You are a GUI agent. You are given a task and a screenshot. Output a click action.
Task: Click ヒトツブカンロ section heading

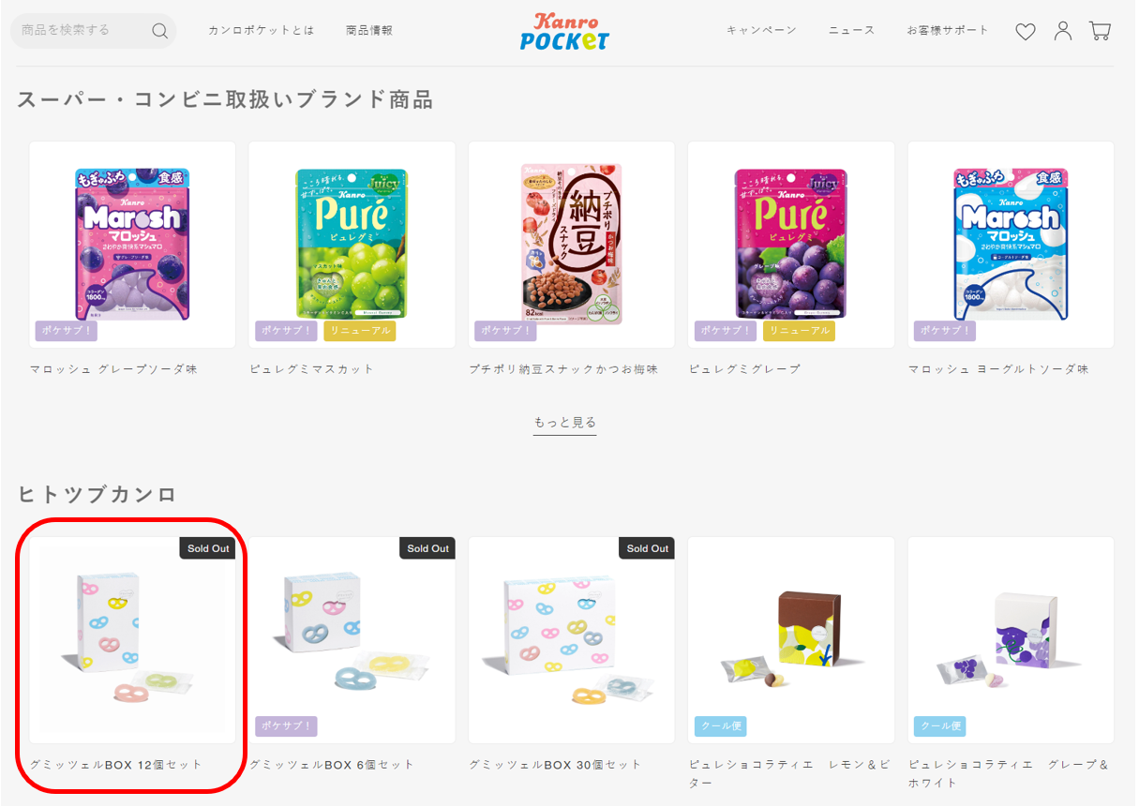[x=97, y=495]
